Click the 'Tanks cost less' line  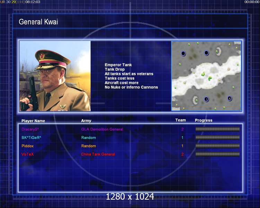click(x=120, y=78)
